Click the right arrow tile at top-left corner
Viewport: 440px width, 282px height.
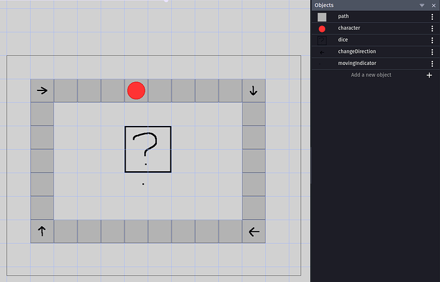click(42, 90)
